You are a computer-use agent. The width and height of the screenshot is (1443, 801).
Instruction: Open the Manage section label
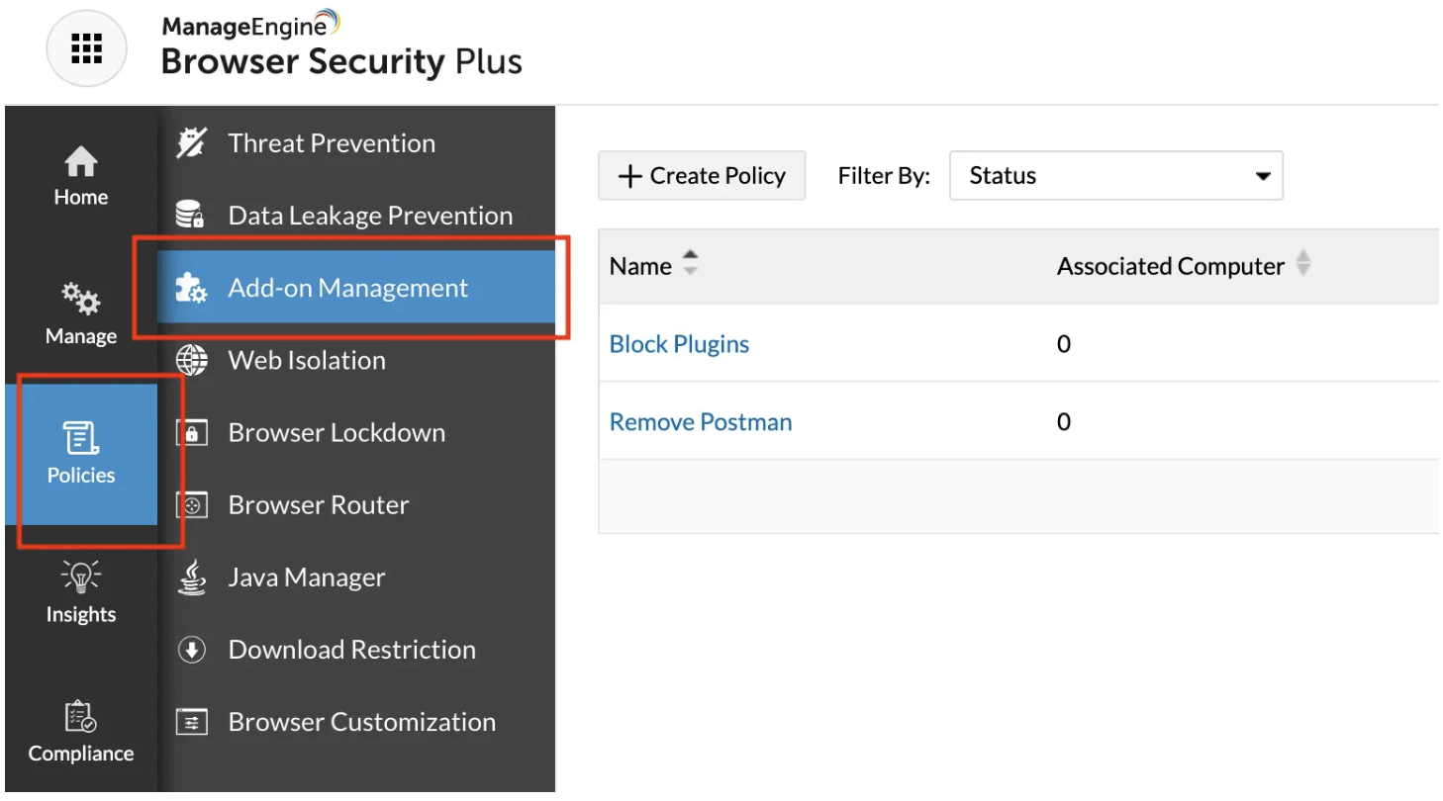[81, 336]
